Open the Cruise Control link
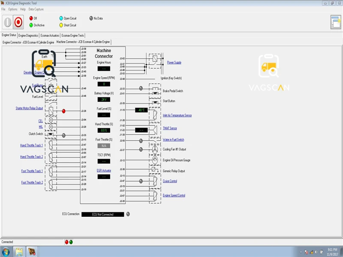Viewport: 343px width, 257px height. (x=170, y=181)
